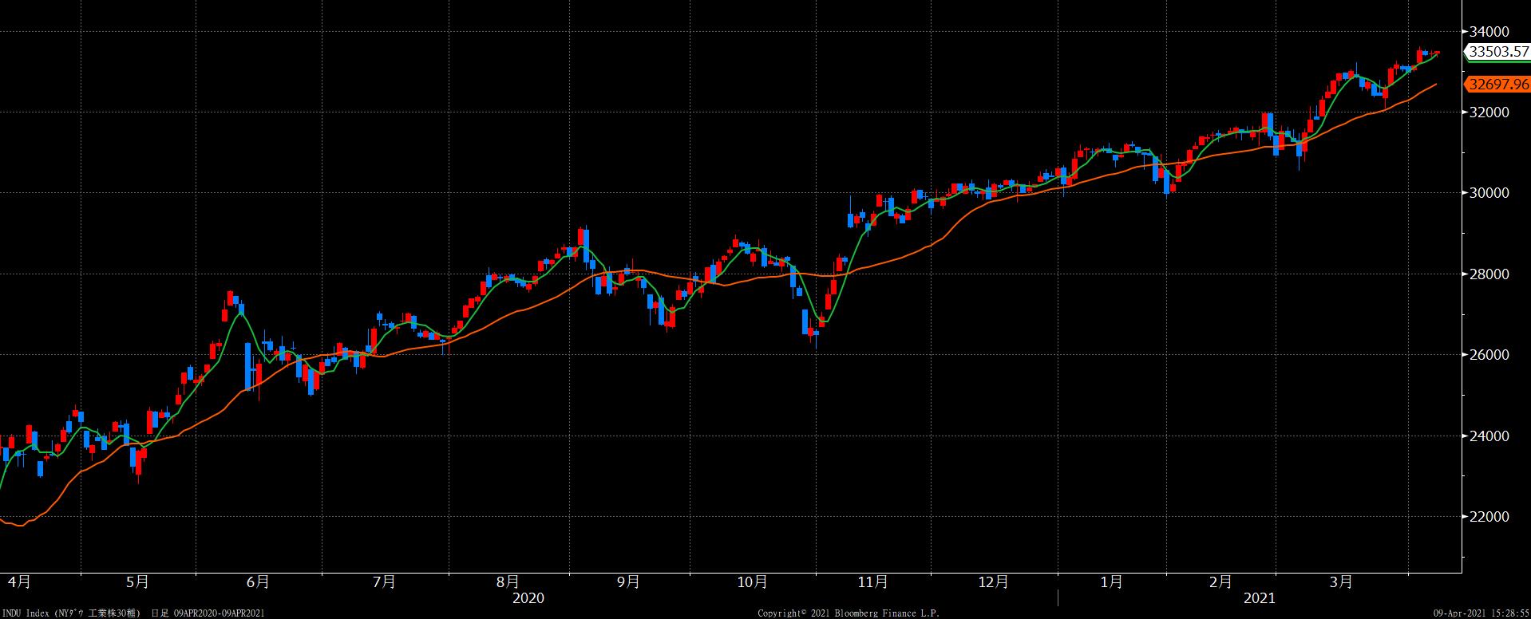Click the 6月 month marker
This screenshot has height=619, width=1531.
click(258, 582)
